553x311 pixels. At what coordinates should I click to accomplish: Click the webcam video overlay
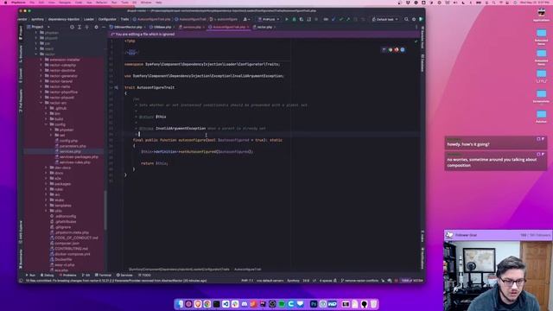498,276
